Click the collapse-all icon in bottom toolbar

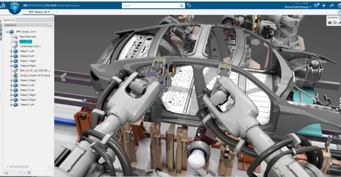point(20,173)
